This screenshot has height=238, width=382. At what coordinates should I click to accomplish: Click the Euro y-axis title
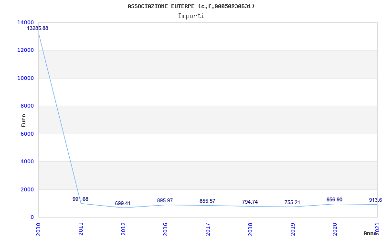[x=23, y=120]
